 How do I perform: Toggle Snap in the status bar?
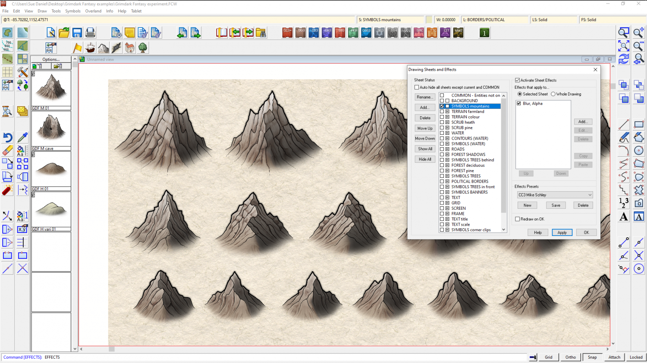click(x=592, y=357)
